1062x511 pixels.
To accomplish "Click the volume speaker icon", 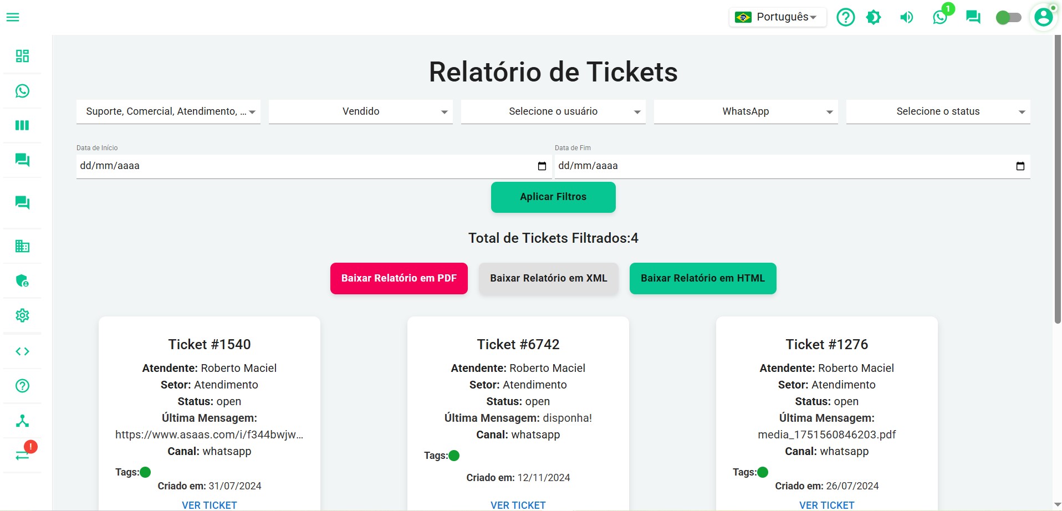I will tap(907, 17).
